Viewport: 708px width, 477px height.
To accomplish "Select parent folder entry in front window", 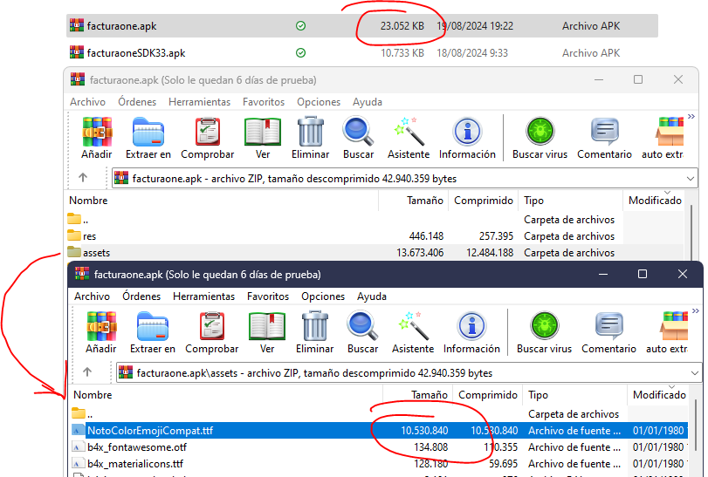I will coord(379,414).
